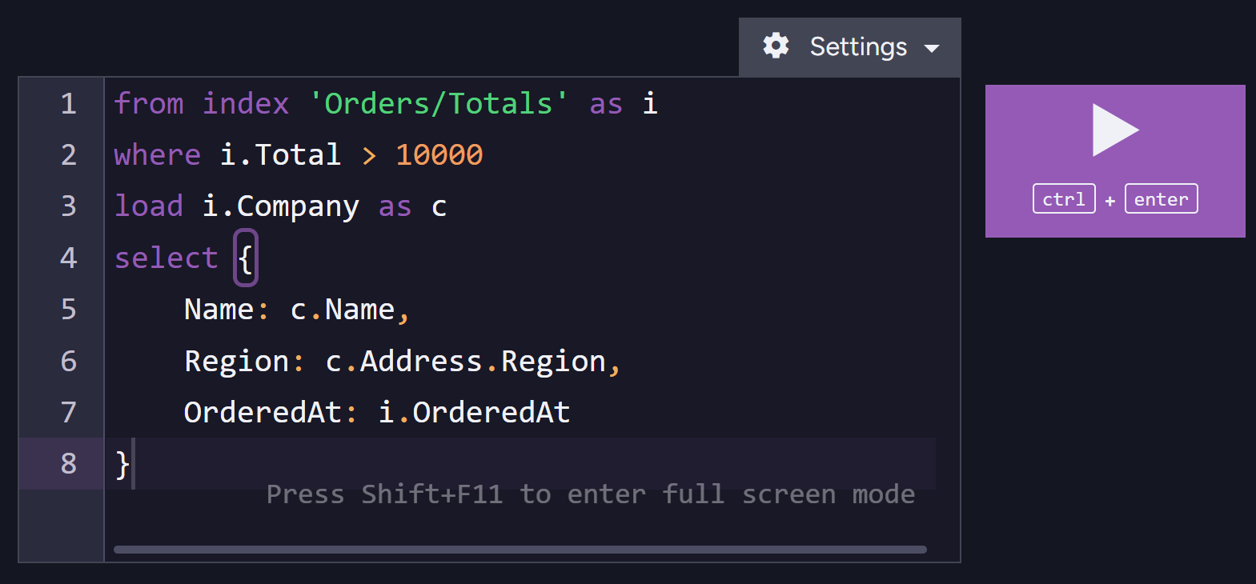This screenshot has height=584, width=1256.
Task: Place cursor on 'Orders/Totals' index string
Action: [439, 103]
